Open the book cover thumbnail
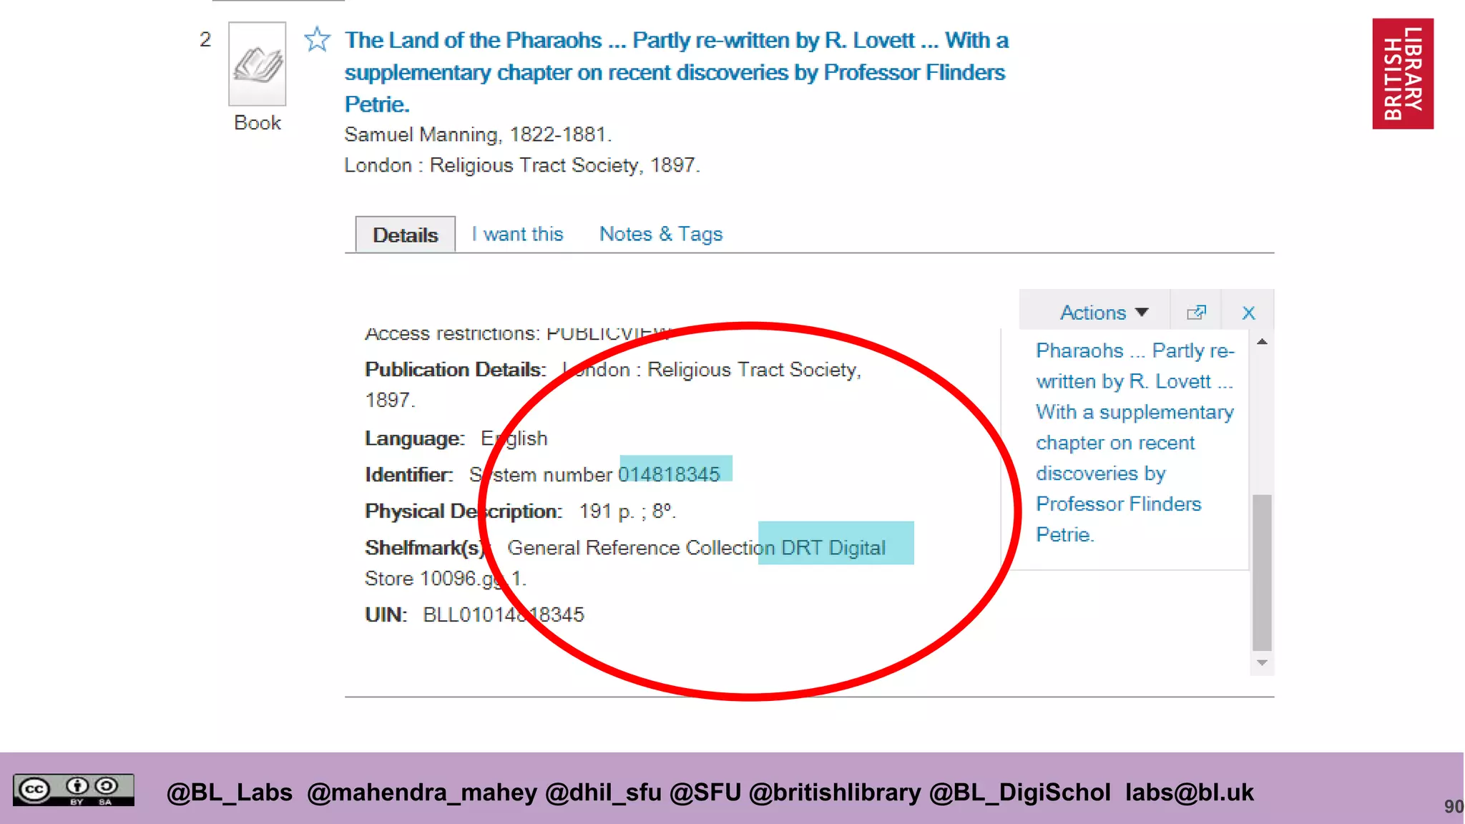Image resolution: width=1465 pixels, height=824 pixels. click(x=258, y=64)
